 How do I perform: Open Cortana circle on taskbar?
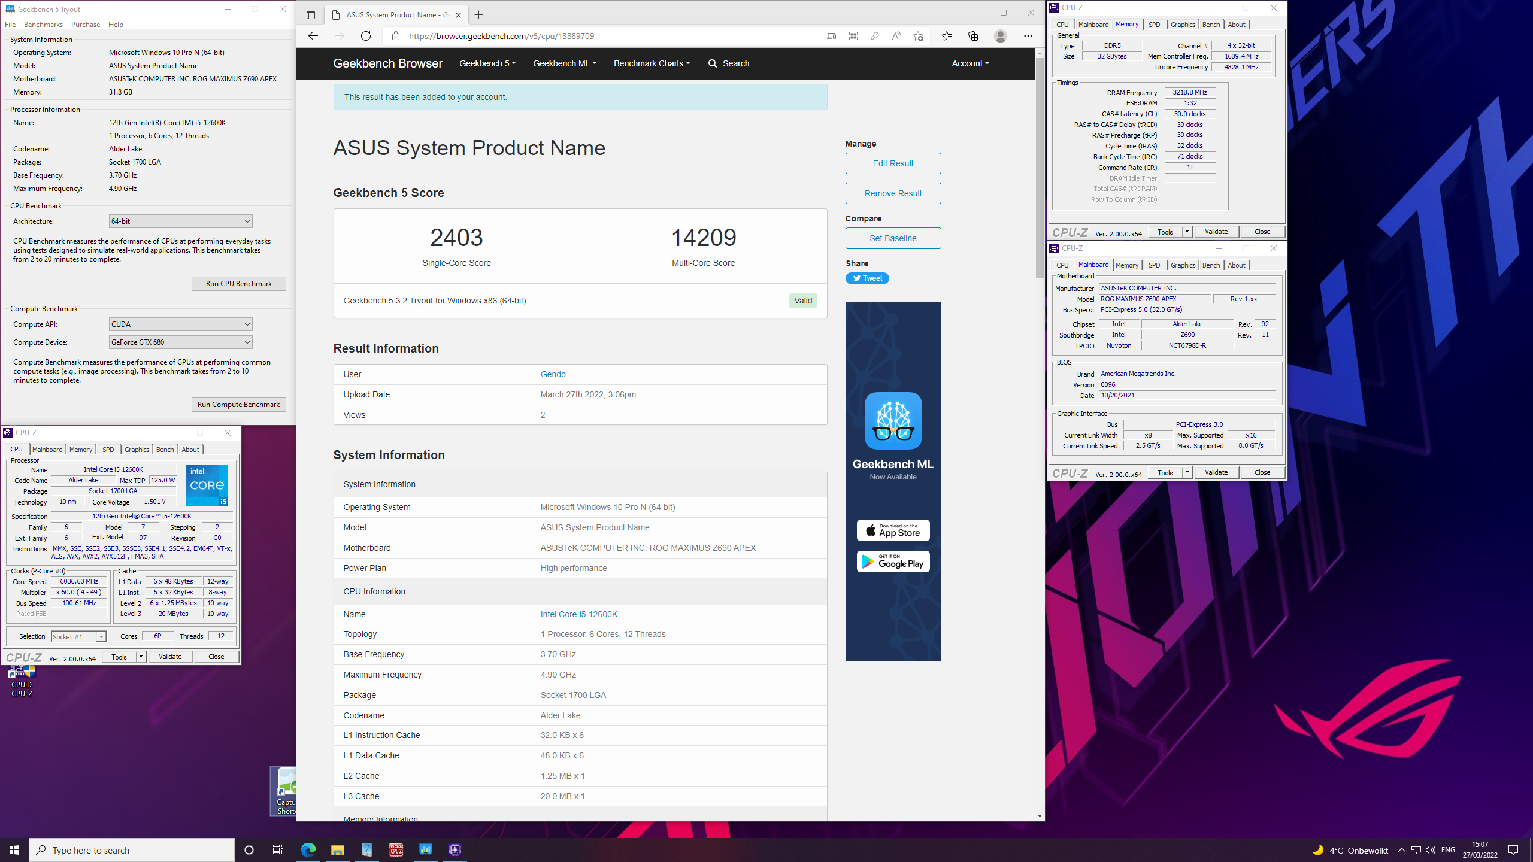click(249, 850)
